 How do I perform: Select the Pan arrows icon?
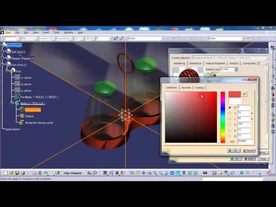[x=144, y=173]
